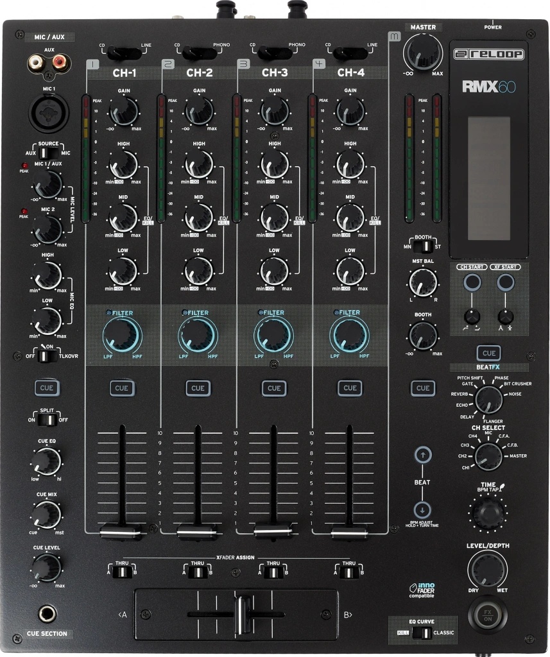Click the CH-1 GAIN knob

(124, 111)
